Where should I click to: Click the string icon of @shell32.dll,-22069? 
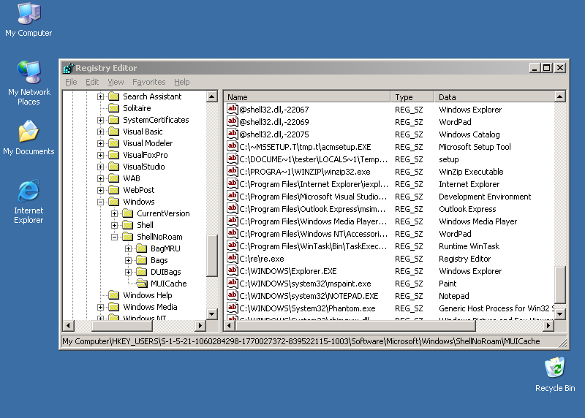[233, 121]
